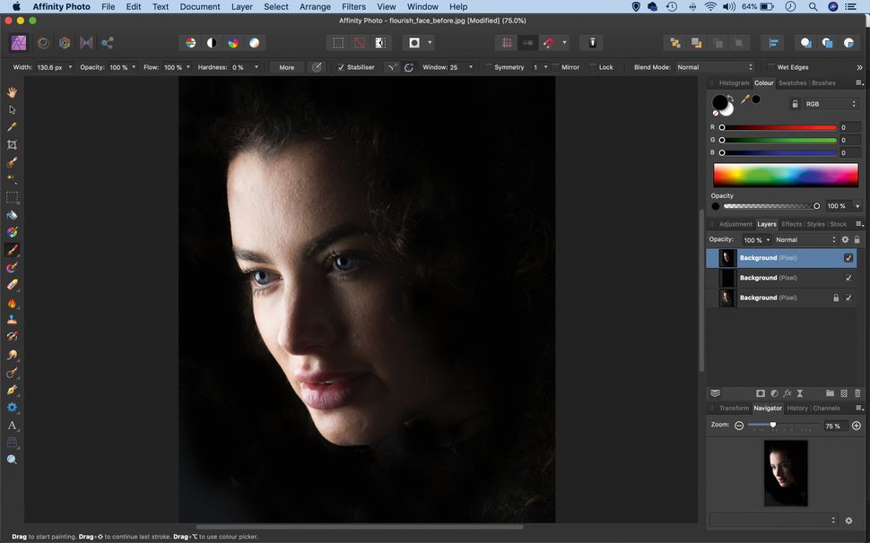Enable the Stabiliser checkbox
The height and width of the screenshot is (543, 870).
click(341, 66)
